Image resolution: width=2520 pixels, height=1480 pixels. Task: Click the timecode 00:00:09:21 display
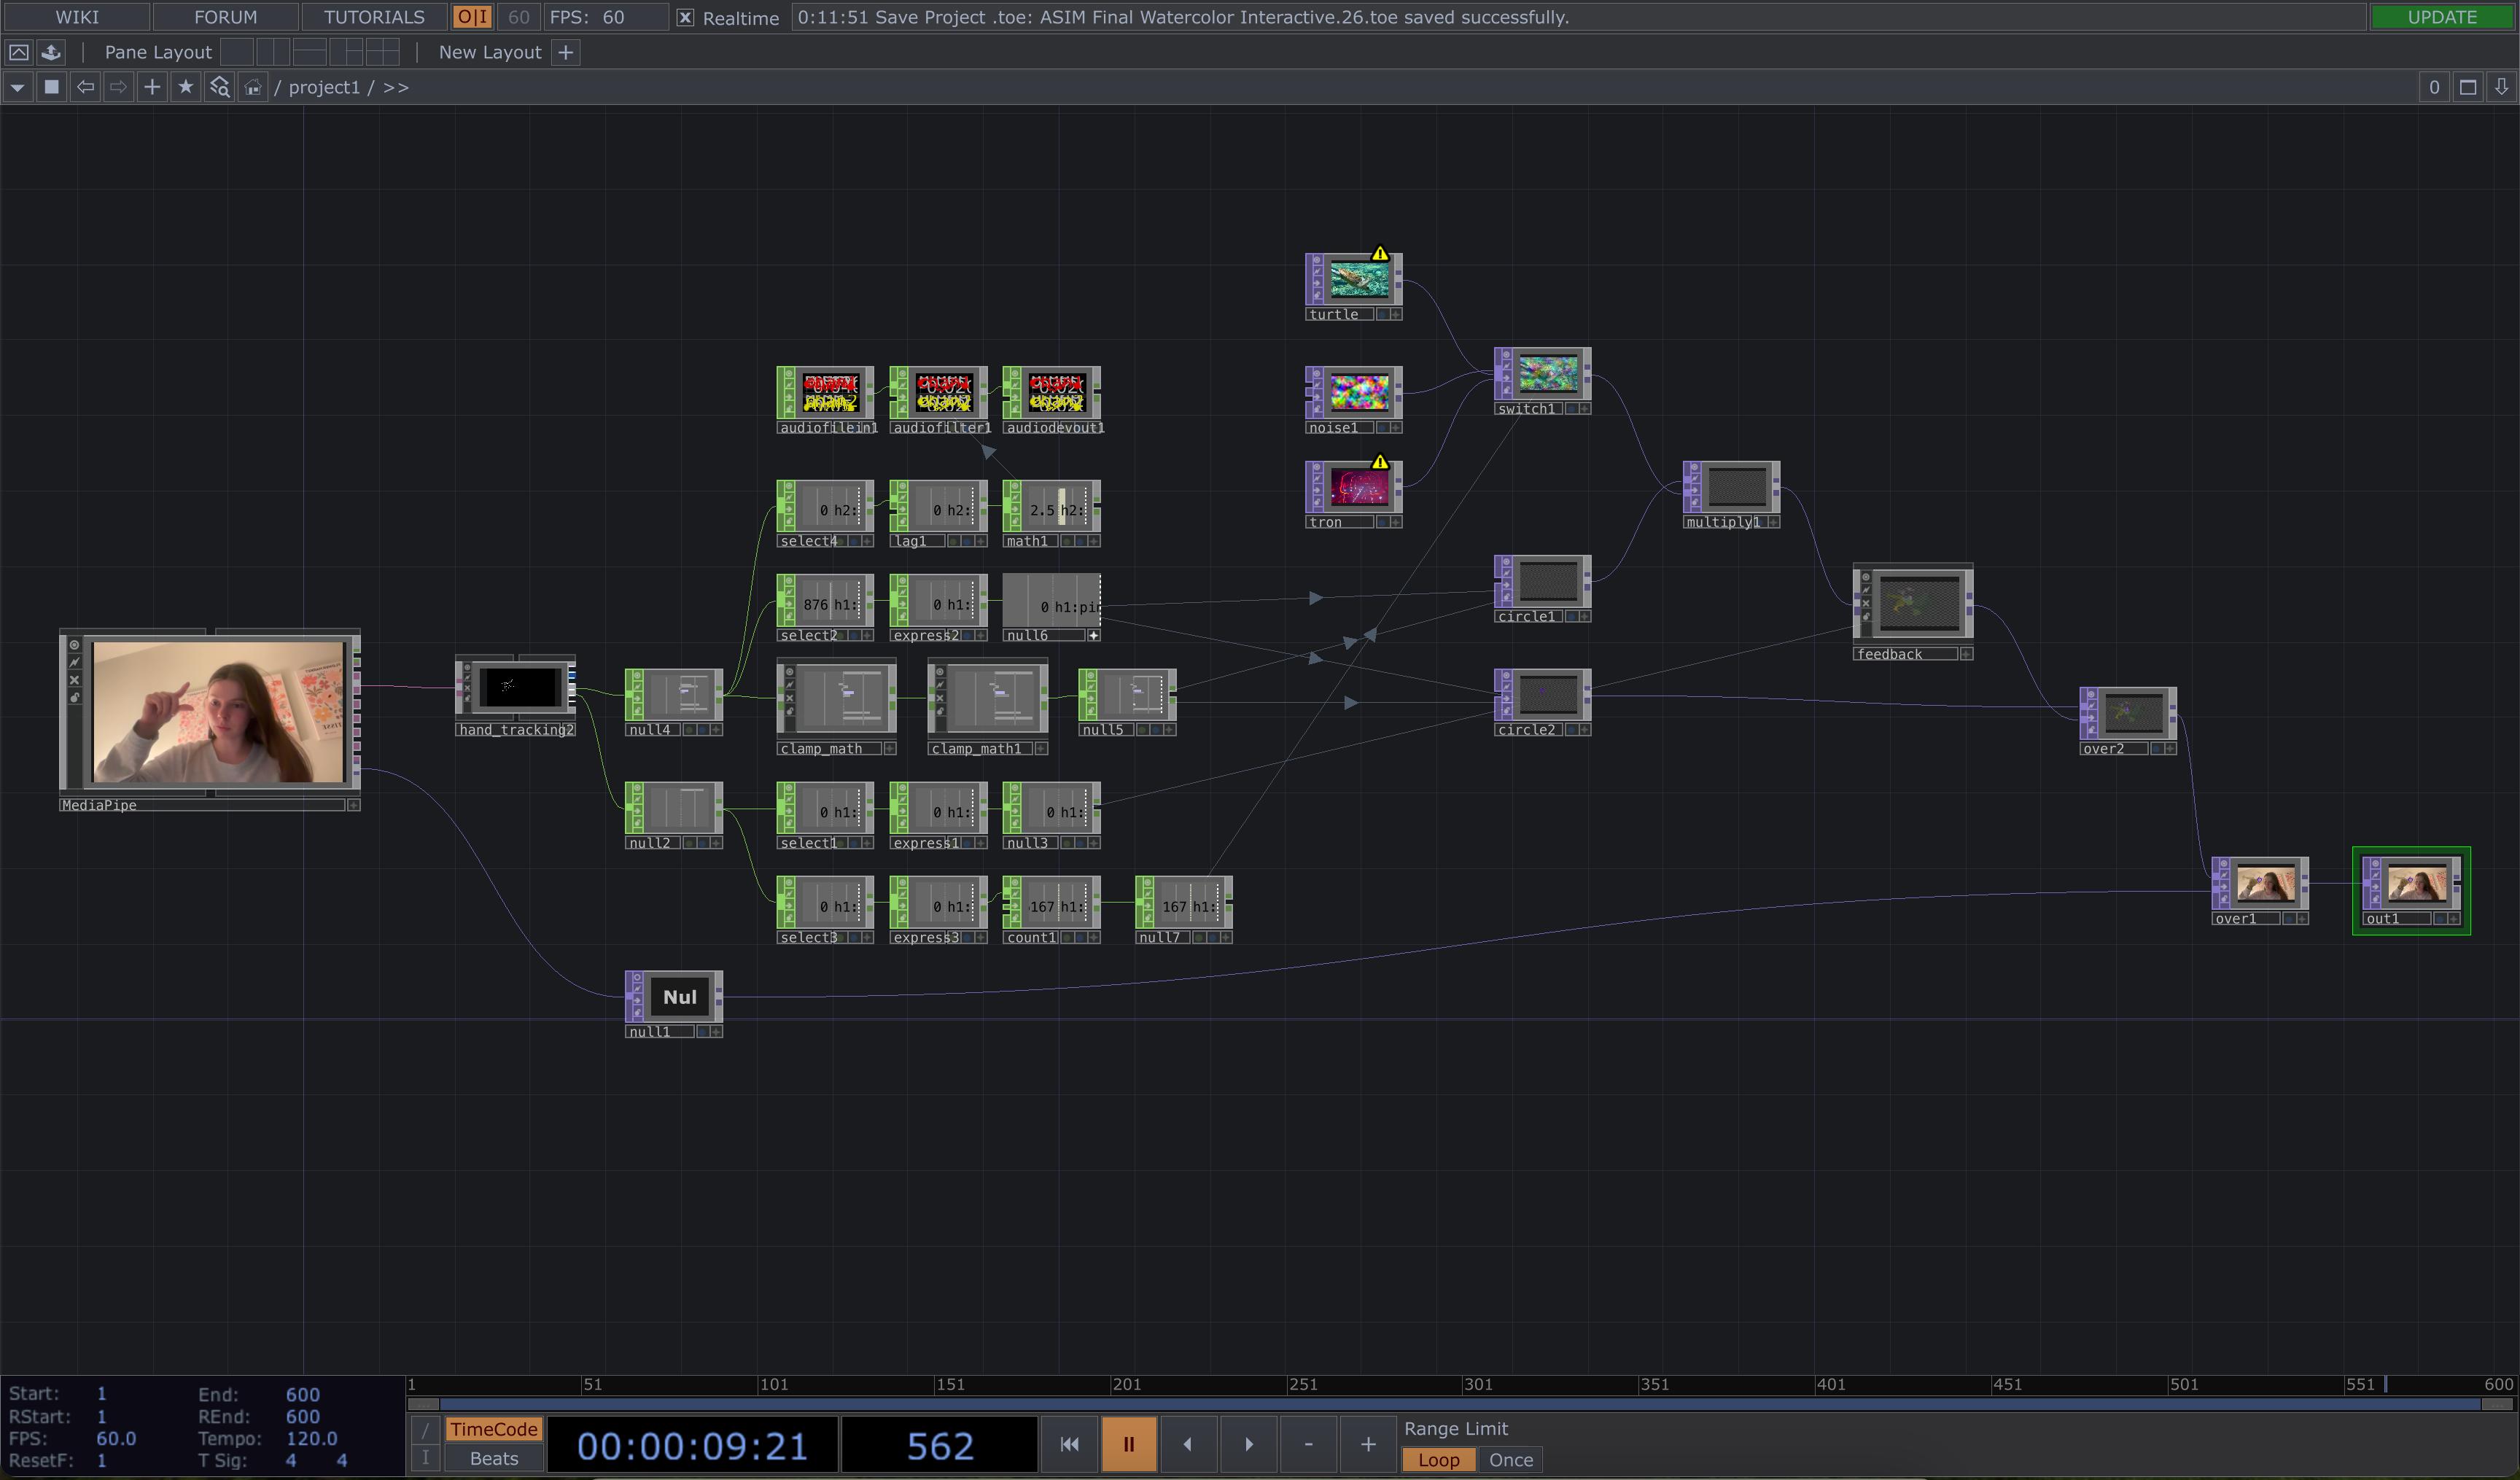point(692,1446)
